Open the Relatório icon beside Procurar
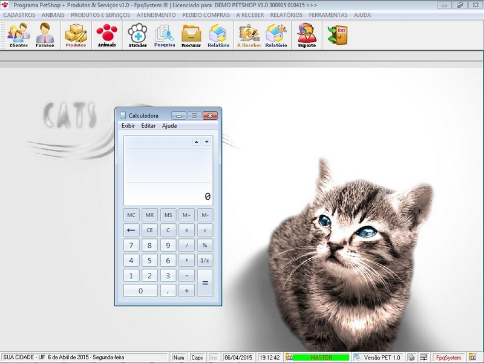 218,35
